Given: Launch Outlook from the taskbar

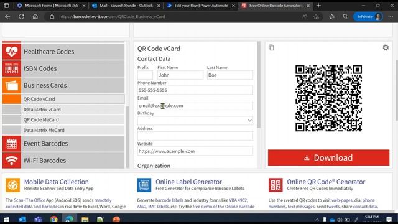Looking at the screenshot, I should coord(22,219).
